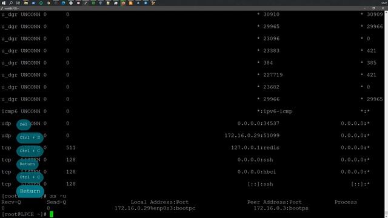Select the 172.16.0.3:bootps peer address
388x218 pixels.
point(281,208)
